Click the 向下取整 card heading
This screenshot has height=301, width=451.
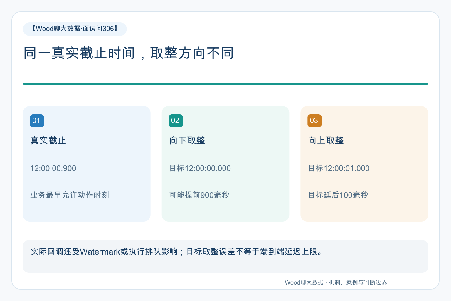pos(187,141)
